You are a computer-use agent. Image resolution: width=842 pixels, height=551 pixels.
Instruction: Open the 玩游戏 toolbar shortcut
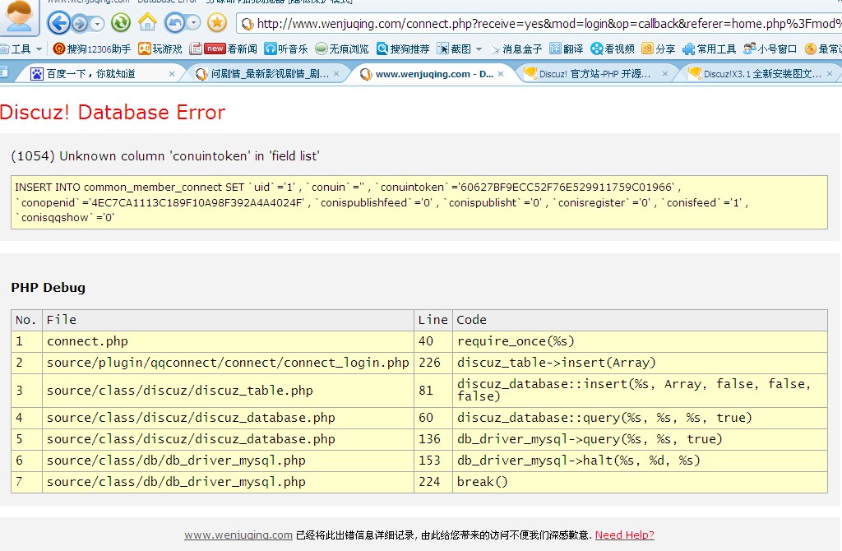160,49
